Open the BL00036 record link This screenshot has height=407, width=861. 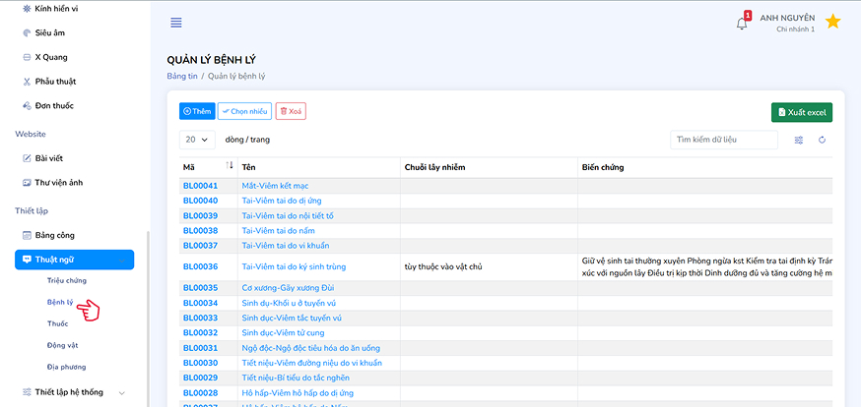(200, 266)
